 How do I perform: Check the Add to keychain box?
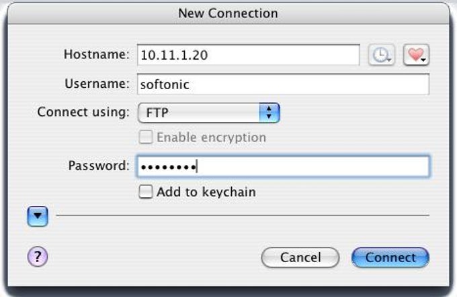pos(145,192)
